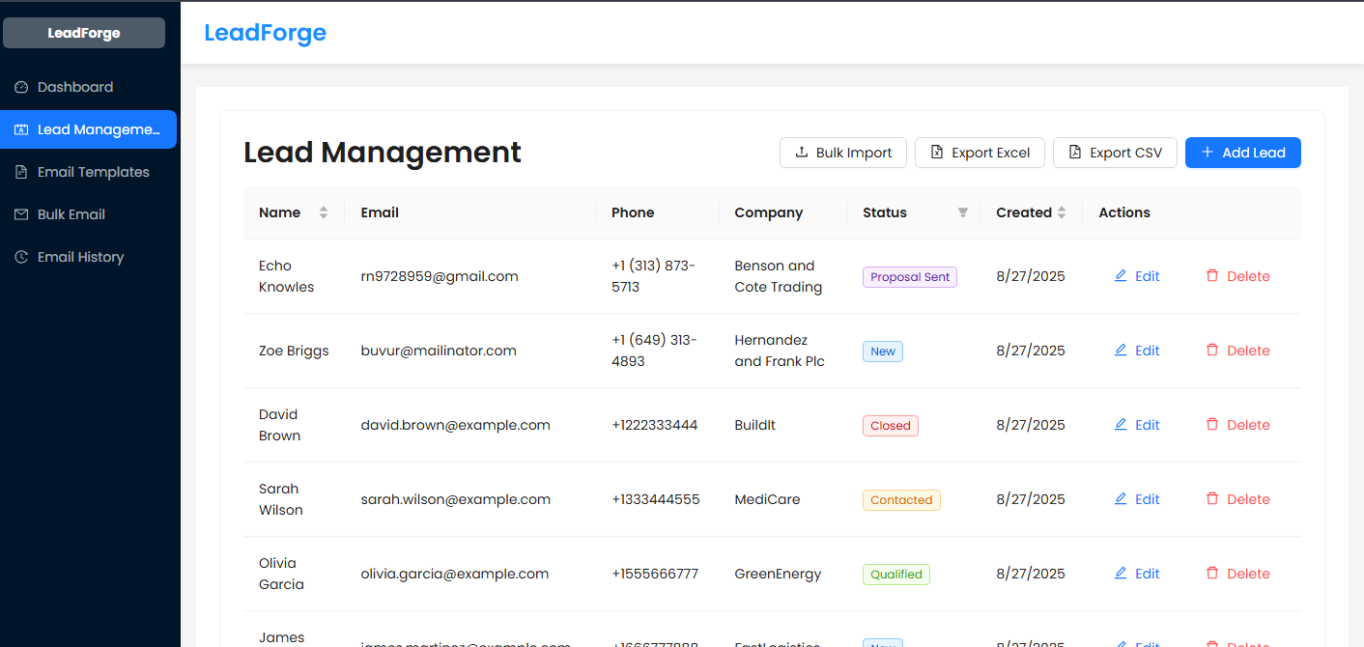
Task: Click phone number +1333444555
Action: tap(656, 499)
